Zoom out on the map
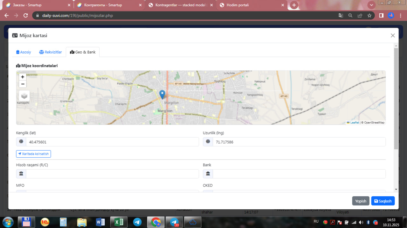407x228 pixels. 23,84
